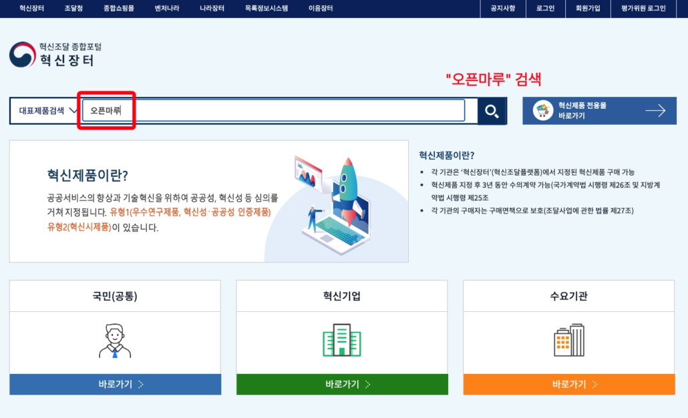Image resolution: width=688 pixels, height=418 pixels.
Task: Click the arrow icon on 혁신제품 전용몰 바로가기
Action: [657, 110]
